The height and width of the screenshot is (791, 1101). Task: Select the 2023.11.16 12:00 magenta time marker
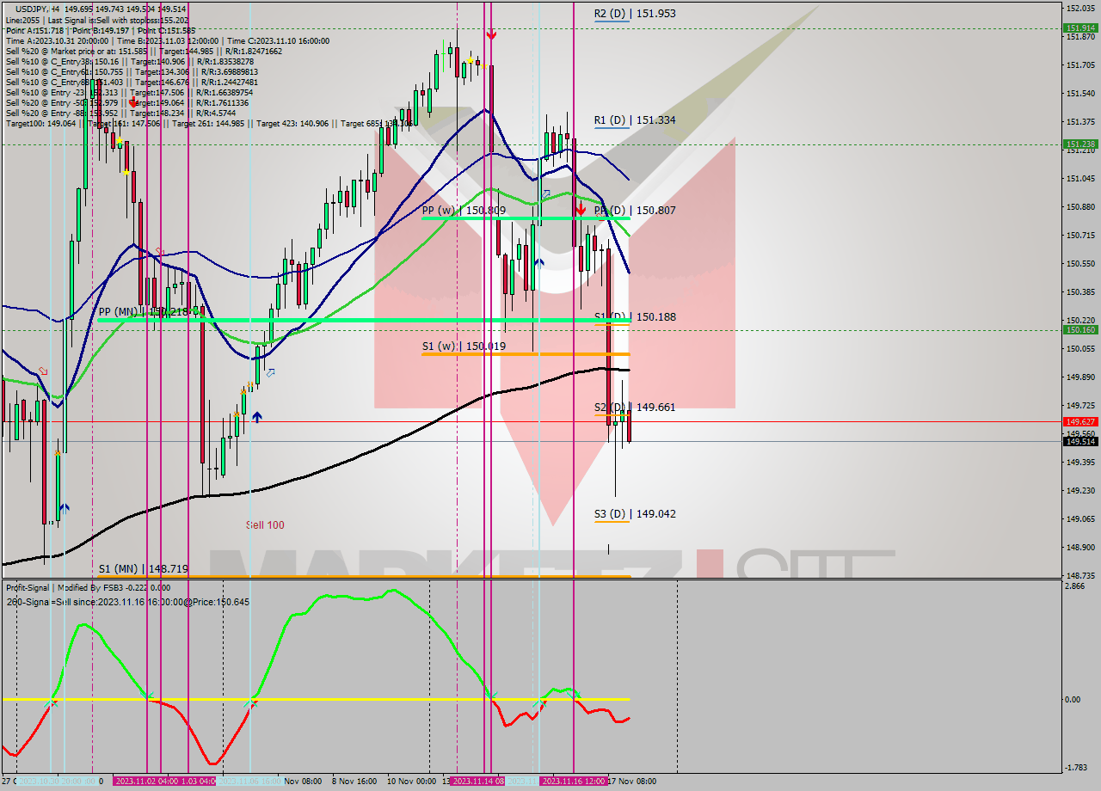tap(574, 782)
